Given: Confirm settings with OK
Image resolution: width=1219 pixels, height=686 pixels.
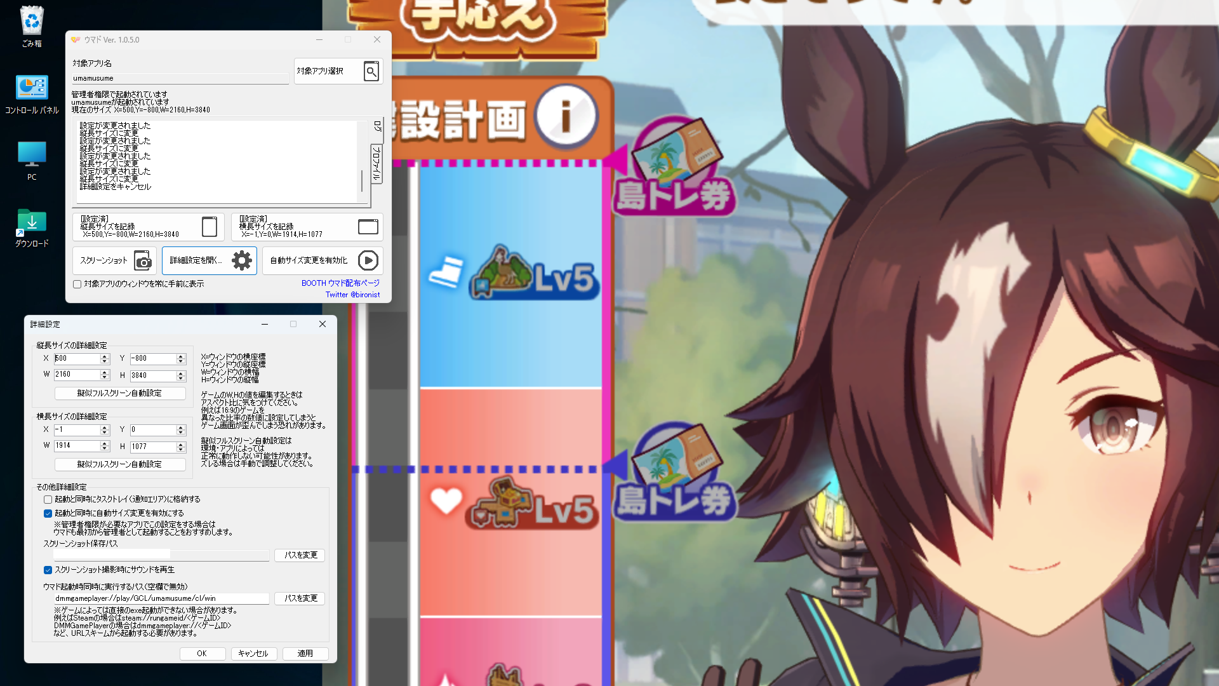Looking at the screenshot, I should coord(202,654).
